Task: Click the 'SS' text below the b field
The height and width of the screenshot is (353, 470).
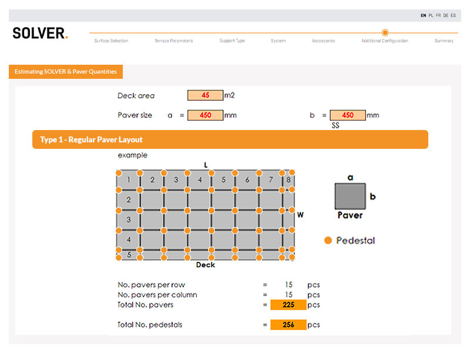Action: pyautogui.click(x=335, y=125)
